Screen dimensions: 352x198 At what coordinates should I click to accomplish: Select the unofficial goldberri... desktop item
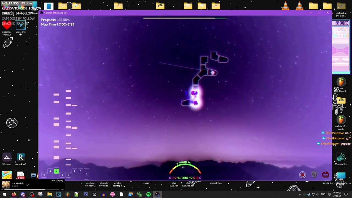click(x=90, y=184)
